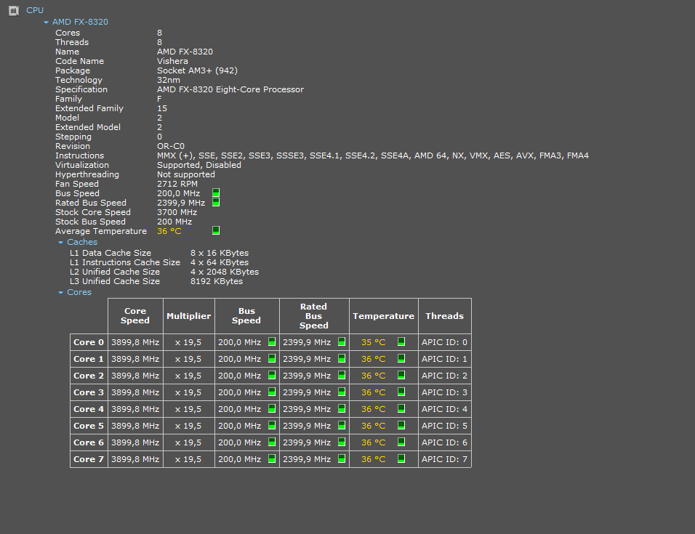Open the CPU section heading
This screenshot has height=534, width=695.
pyautogui.click(x=35, y=10)
